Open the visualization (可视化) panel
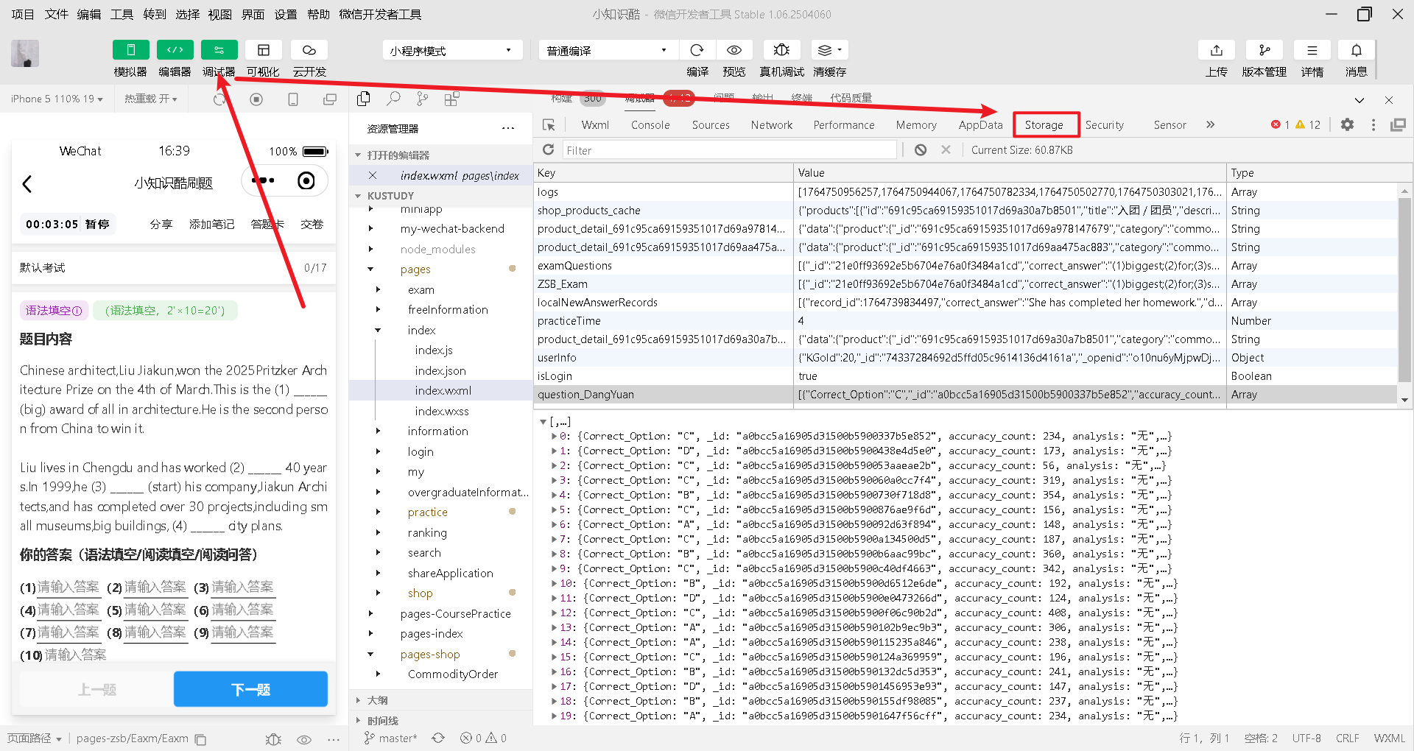Screen dimensions: 1414x751 click(x=263, y=50)
